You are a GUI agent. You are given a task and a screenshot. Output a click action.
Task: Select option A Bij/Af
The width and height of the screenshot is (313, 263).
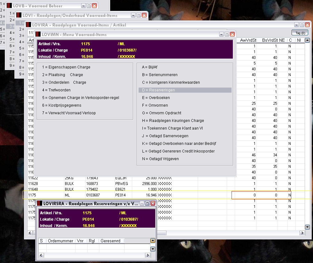tap(150, 67)
